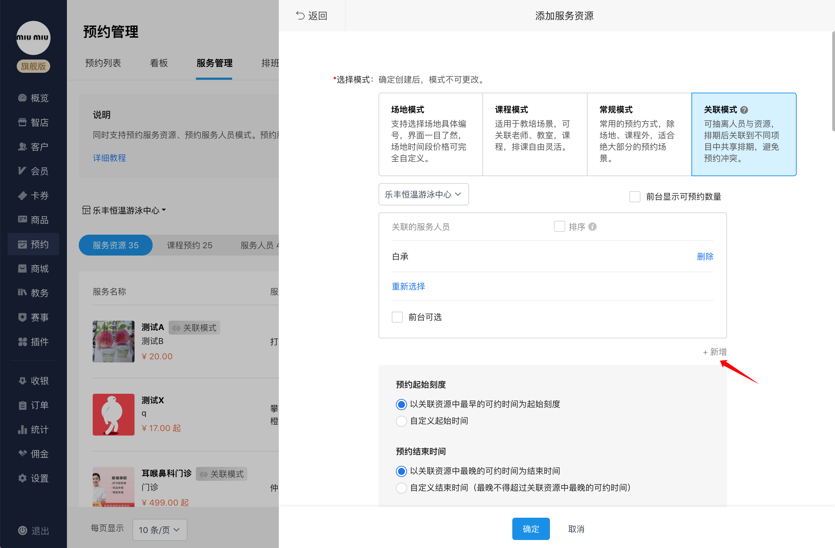Enable 前台显示可预约数量 checkbox
The width and height of the screenshot is (835, 548).
click(635, 197)
